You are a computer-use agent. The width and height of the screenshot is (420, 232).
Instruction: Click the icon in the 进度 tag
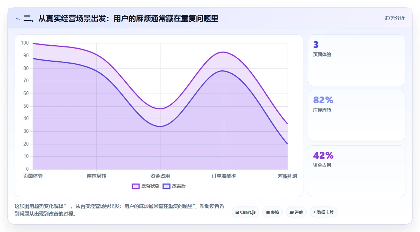(292, 213)
